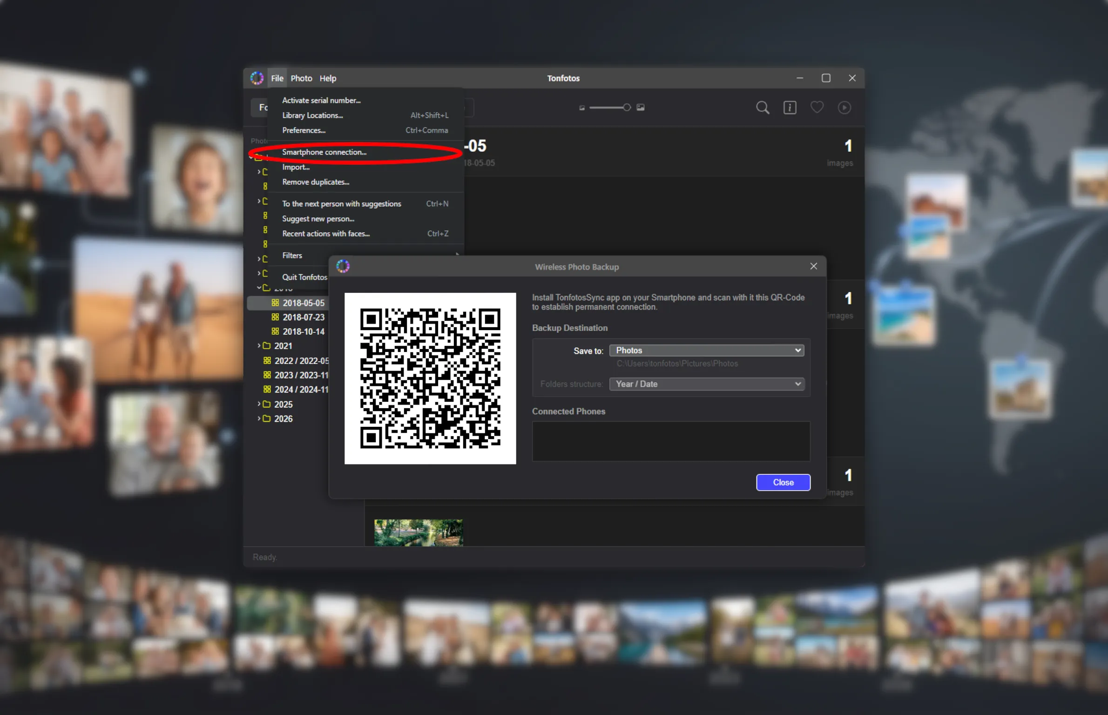Select the 2018-10-14 album
The width and height of the screenshot is (1108, 715).
point(303,331)
